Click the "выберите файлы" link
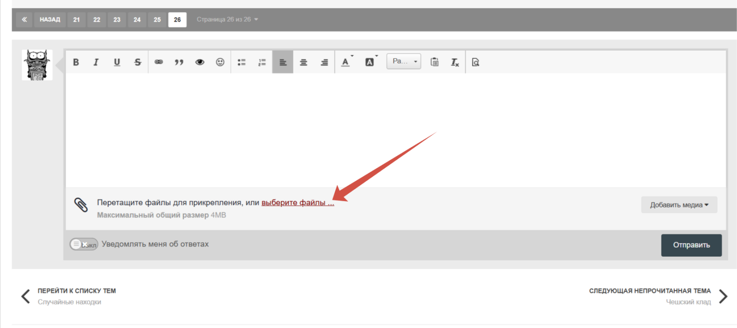This screenshot has height=328, width=737. point(298,202)
